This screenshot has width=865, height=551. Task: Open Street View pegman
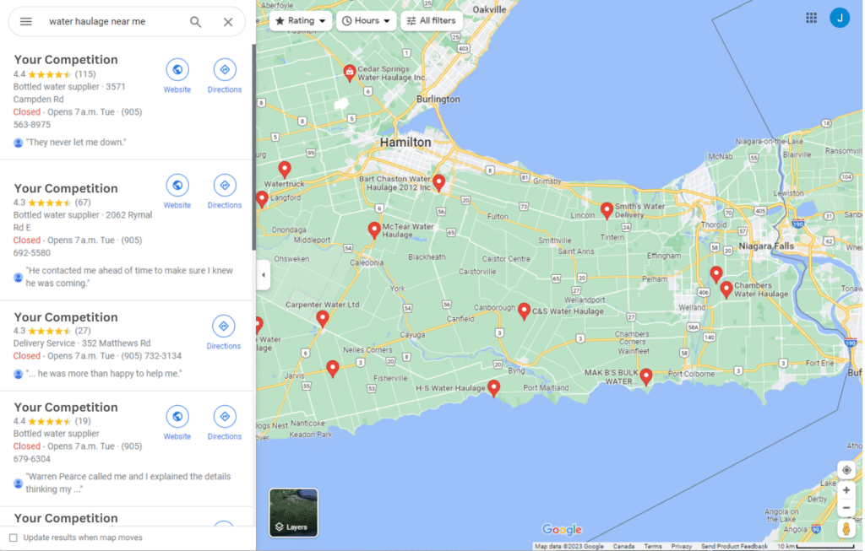(846, 529)
